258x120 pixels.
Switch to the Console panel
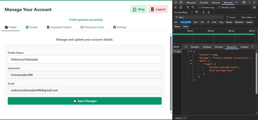point(204,3)
